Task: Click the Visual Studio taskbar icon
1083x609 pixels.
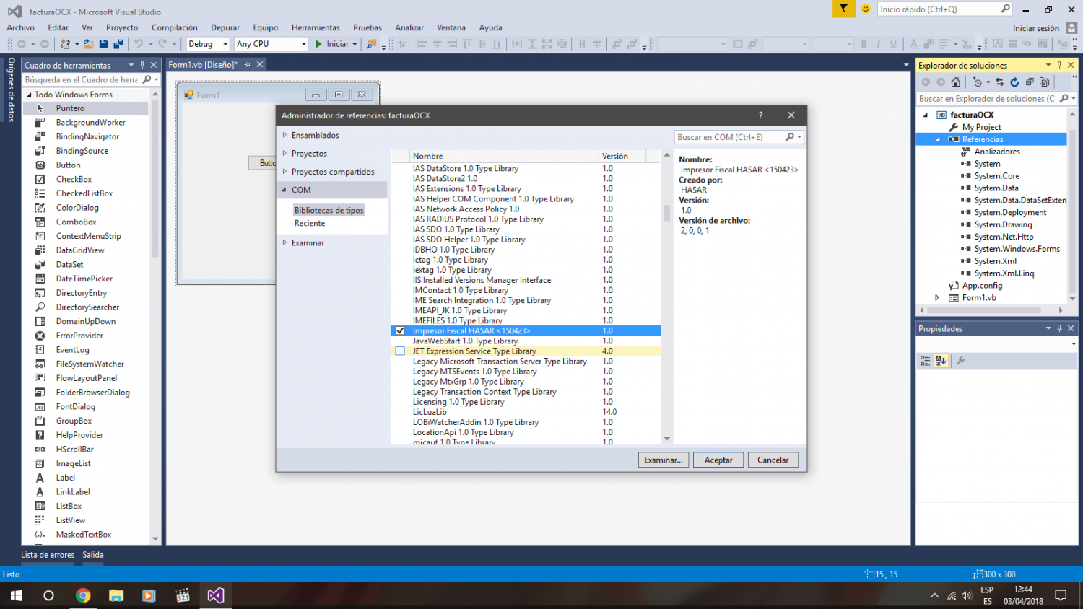Action: 216,595
